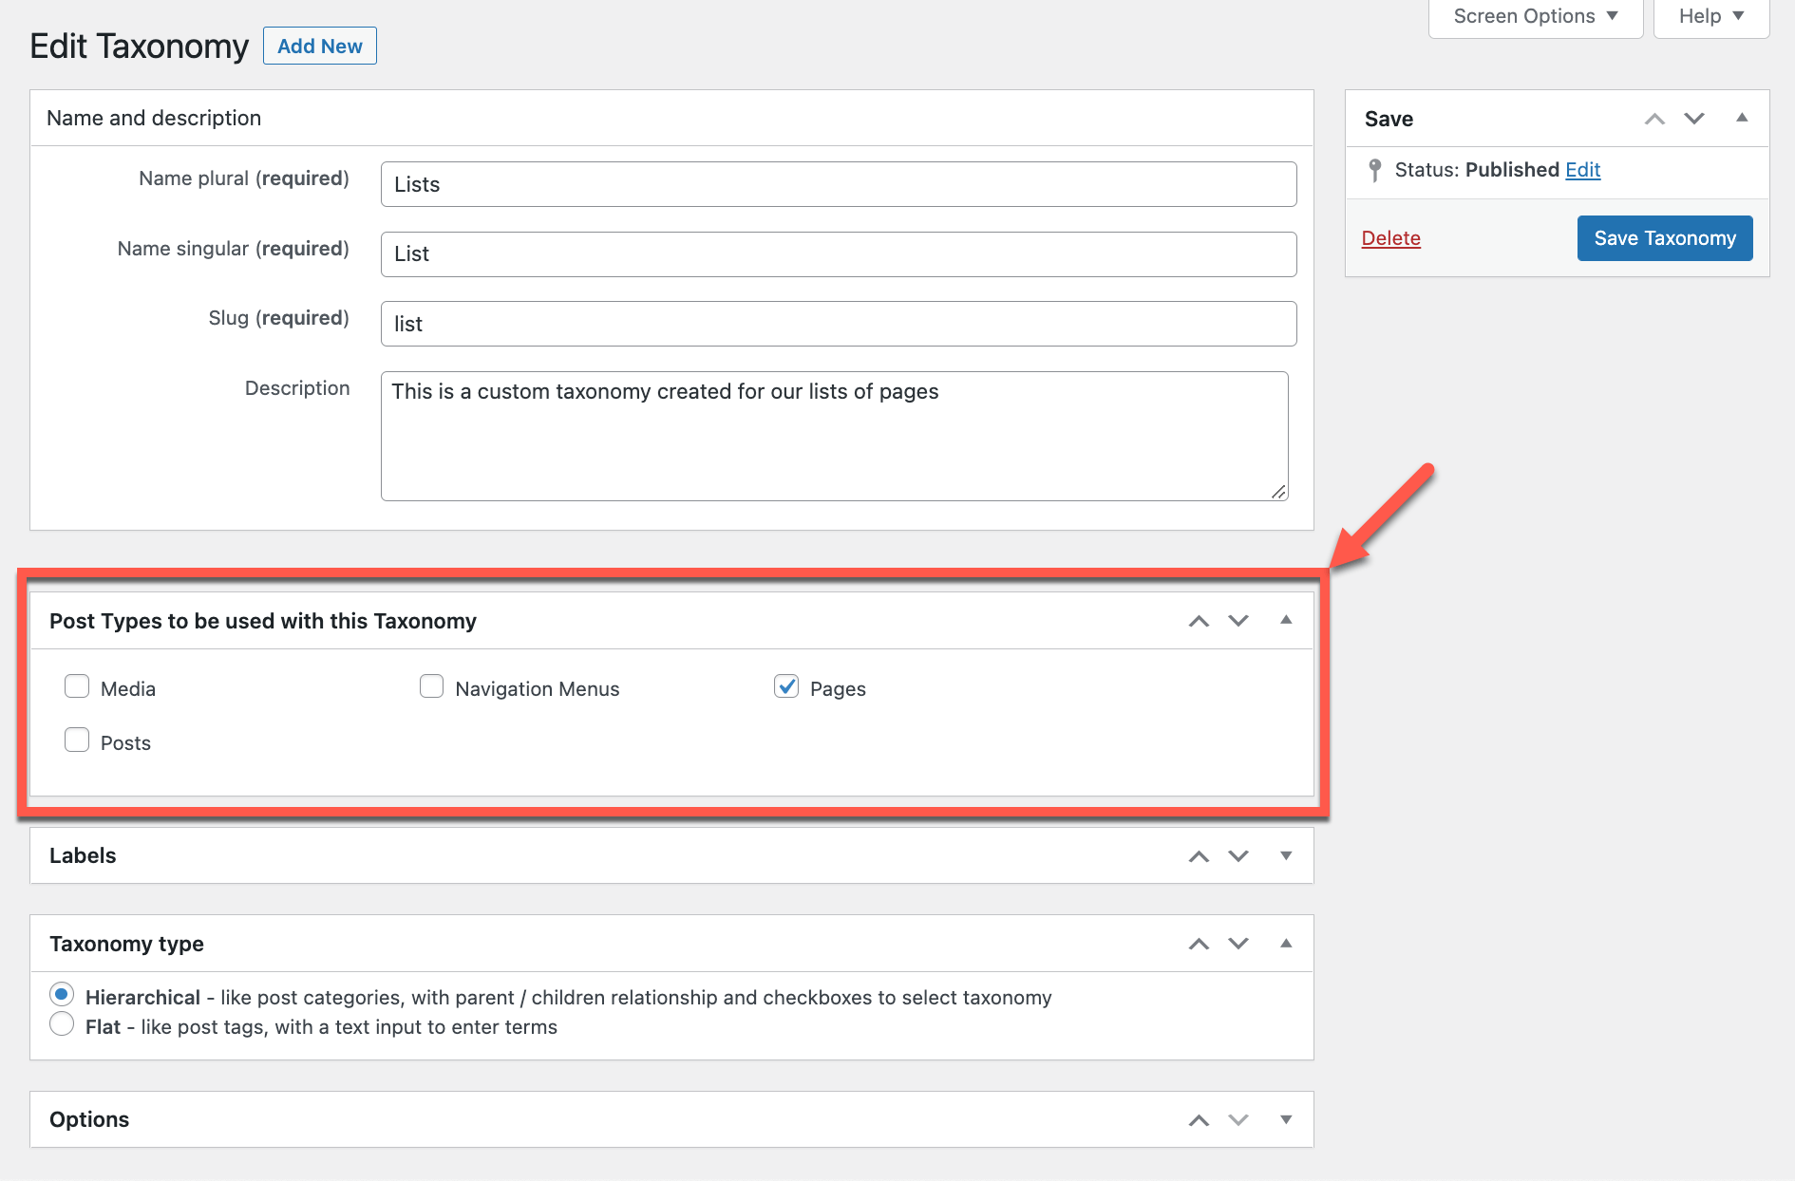The width and height of the screenshot is (1795, 1181).
Task: Move the Labels panel up
Action: tap(1199, 856)
